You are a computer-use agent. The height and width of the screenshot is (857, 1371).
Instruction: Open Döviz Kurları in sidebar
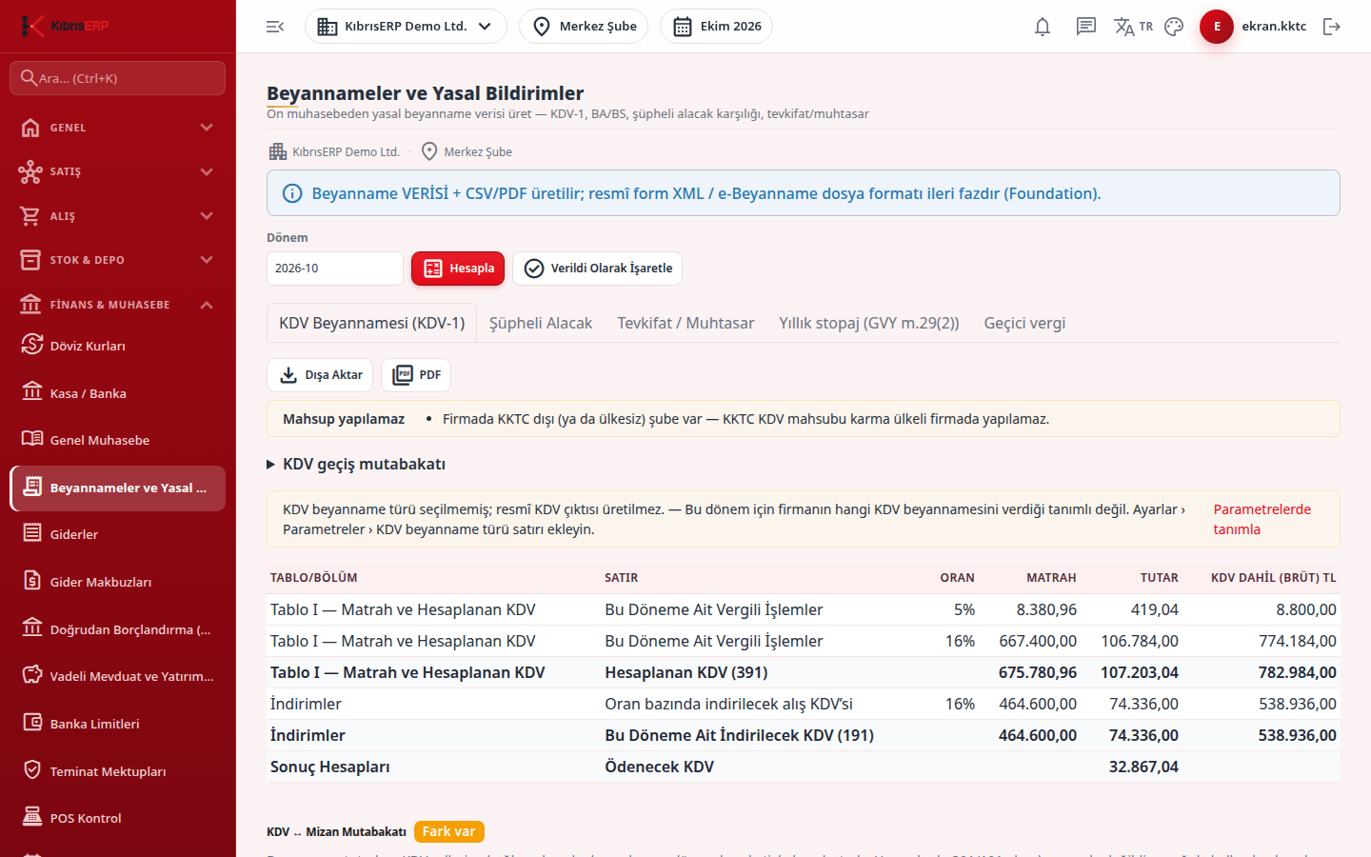pyautogui.click(x=118, y=346)
